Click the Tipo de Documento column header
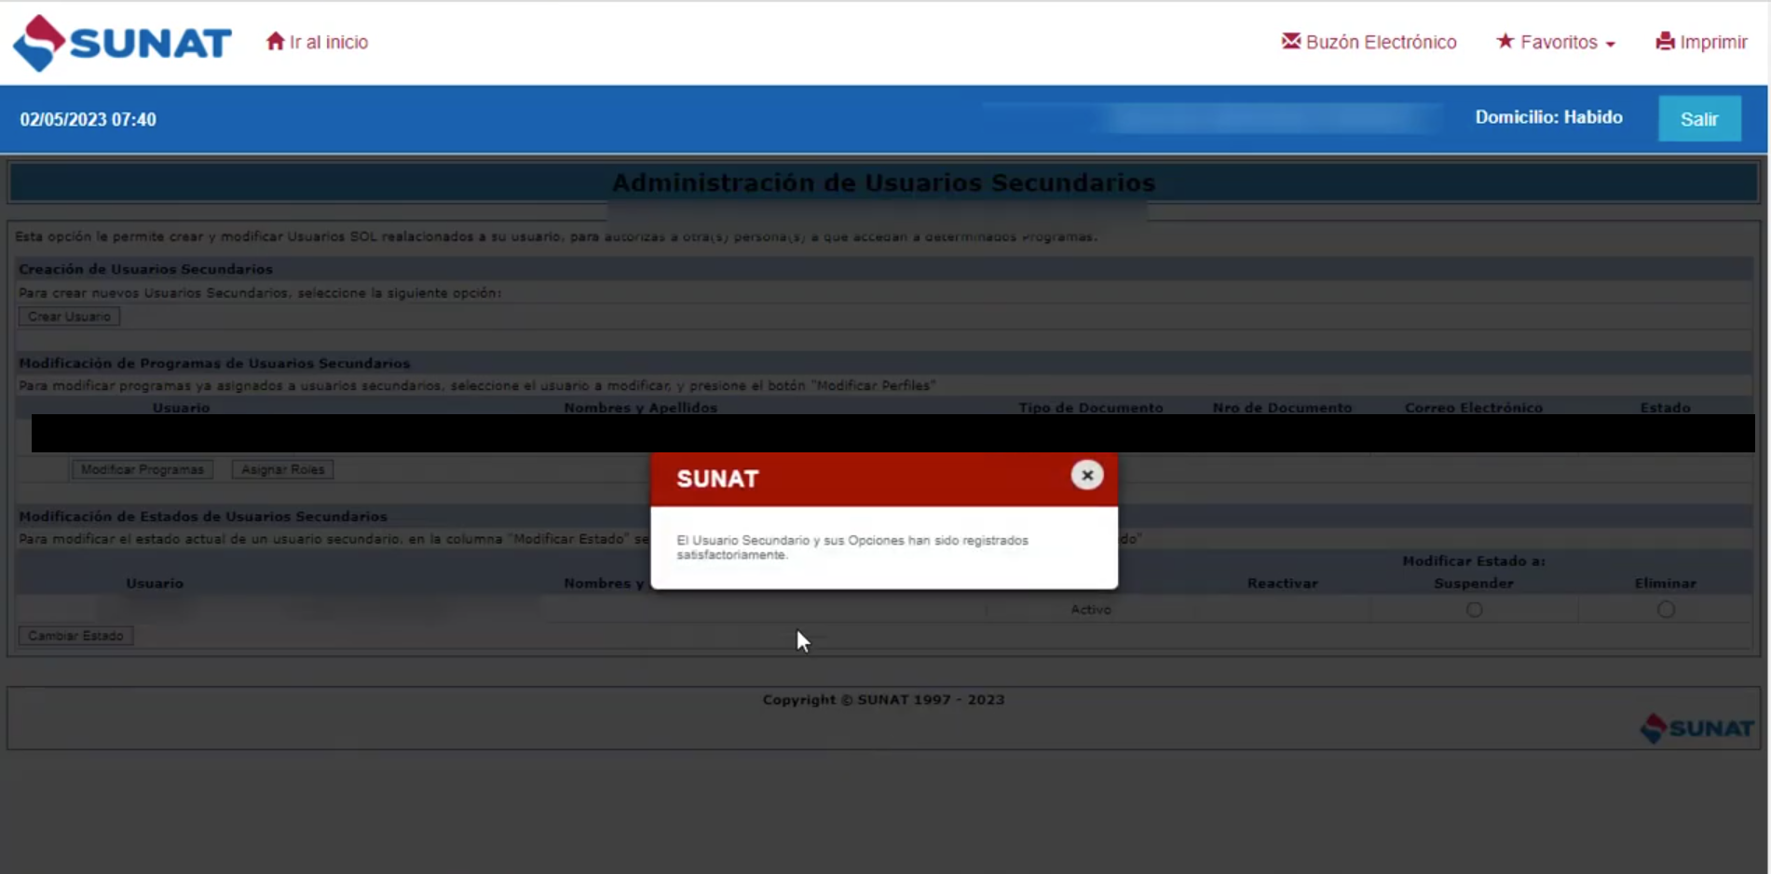Image resolution: width=1771 pixels, height=874 pixels. pyautogui.click(x=1090, y=408)
